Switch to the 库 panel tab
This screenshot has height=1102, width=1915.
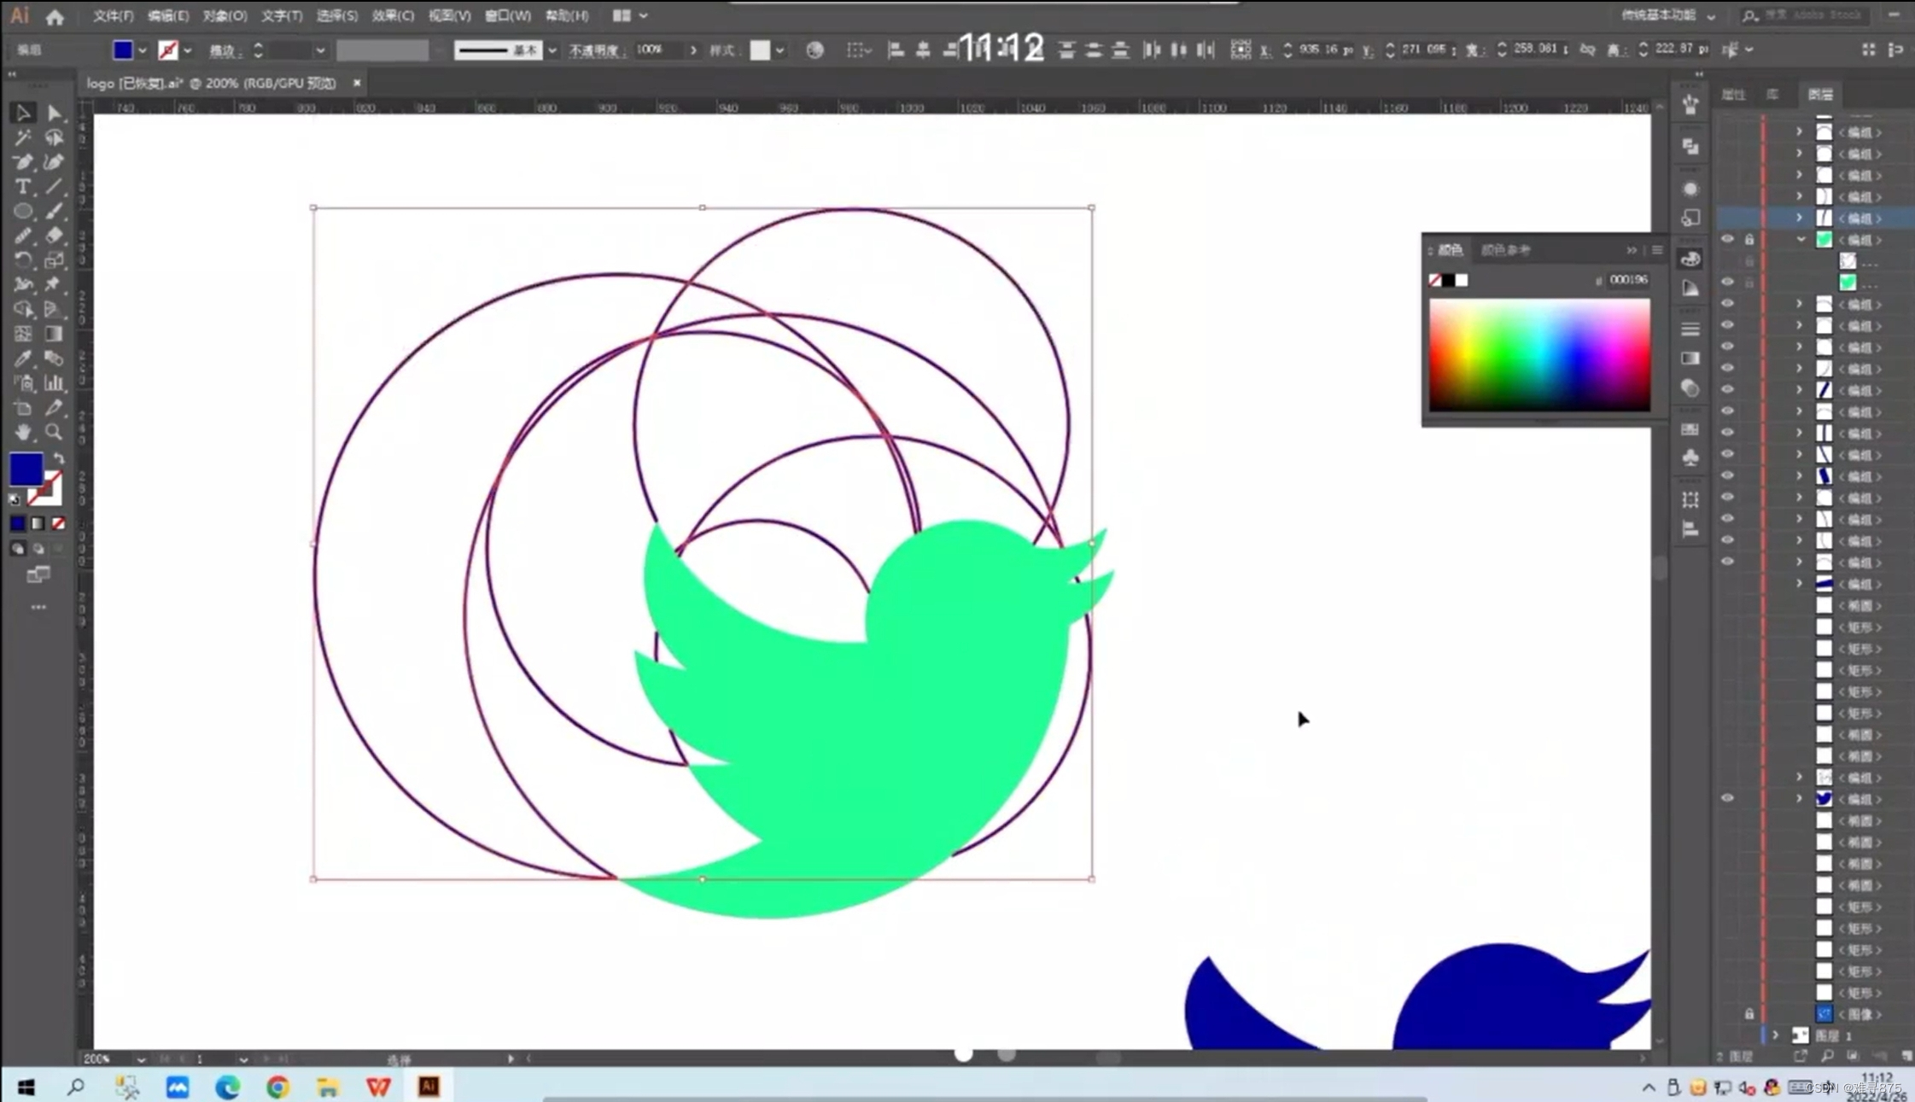[1772, 95]
